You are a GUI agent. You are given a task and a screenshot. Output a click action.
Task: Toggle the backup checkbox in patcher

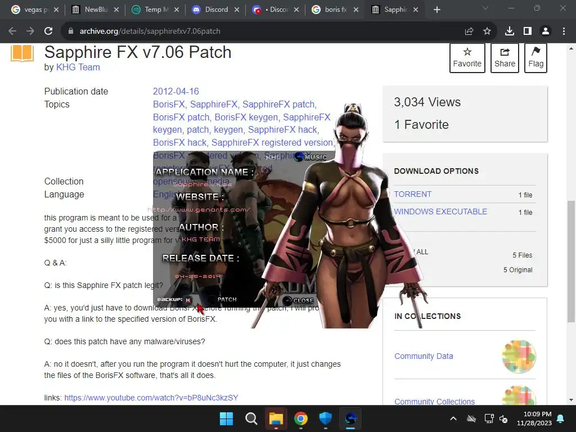[188, 300]
